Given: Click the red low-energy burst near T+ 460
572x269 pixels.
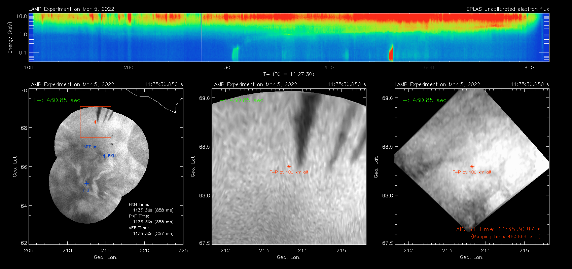Looking at the screenshot, I should (x=391, y=53).
